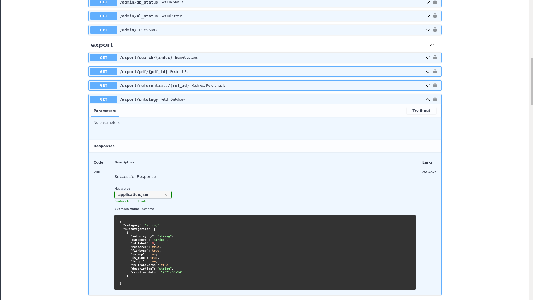Click lock icon for /admin/db_status endpoint
The image size is (533, 300).
[435, 2]
